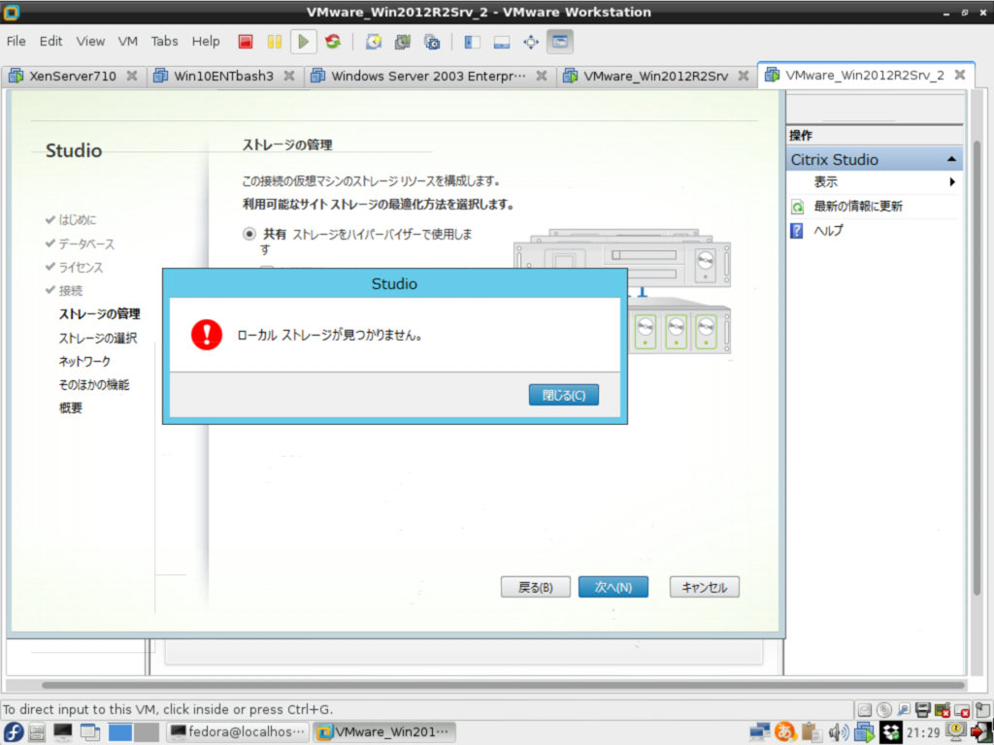
Task: Open the Snapshot Manager icon
Action: pyautogui.click(x=432, y=42)
